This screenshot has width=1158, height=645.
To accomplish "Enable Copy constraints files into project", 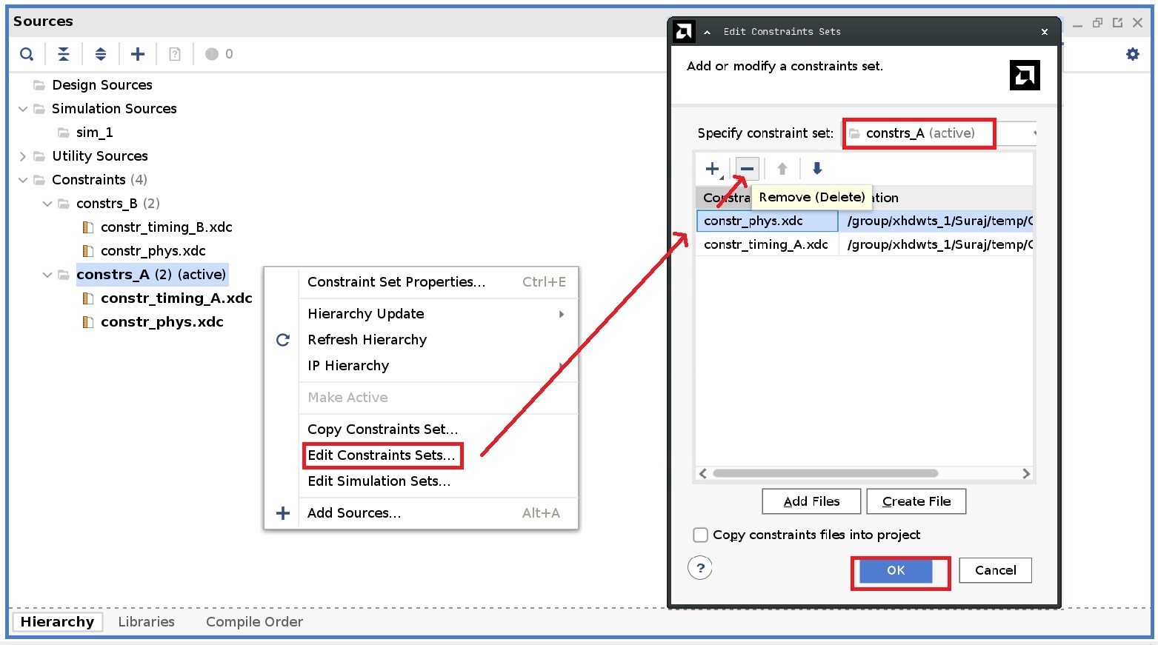I will pos(700,535).
